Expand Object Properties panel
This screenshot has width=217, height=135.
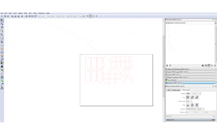coord(191,77)
